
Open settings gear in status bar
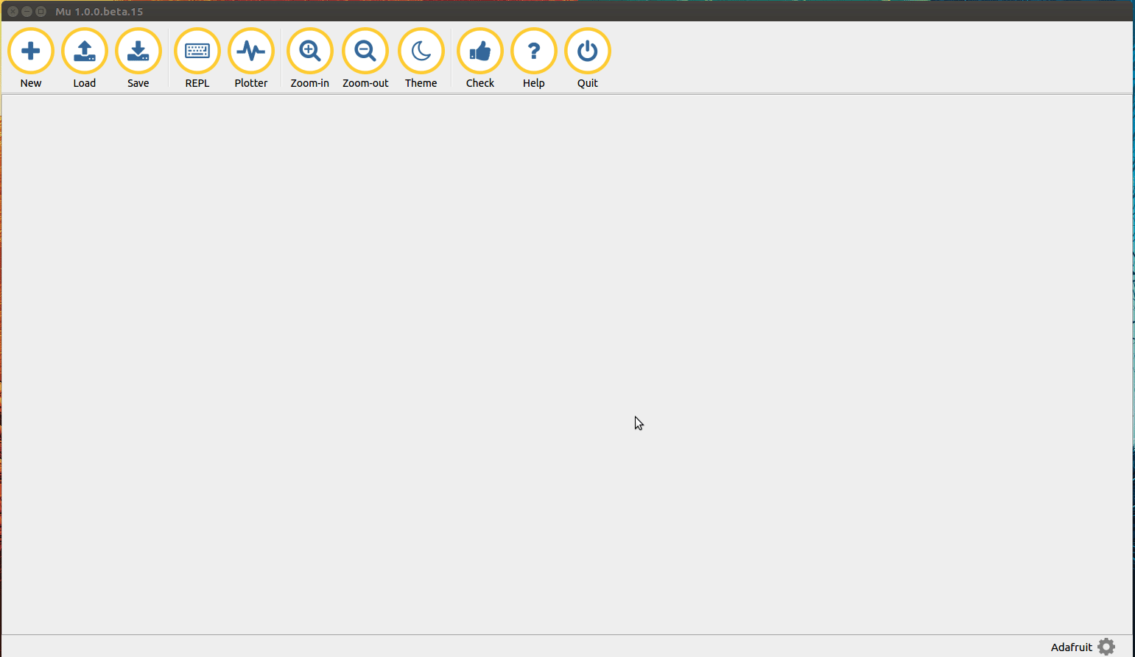coord(1106,647)
